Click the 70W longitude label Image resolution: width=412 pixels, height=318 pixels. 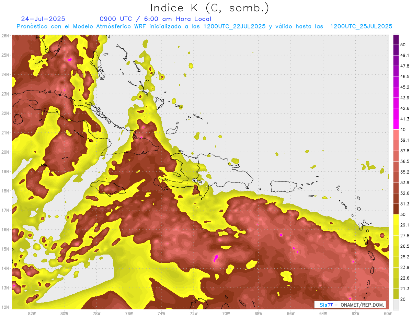click(x=226, y=314)
